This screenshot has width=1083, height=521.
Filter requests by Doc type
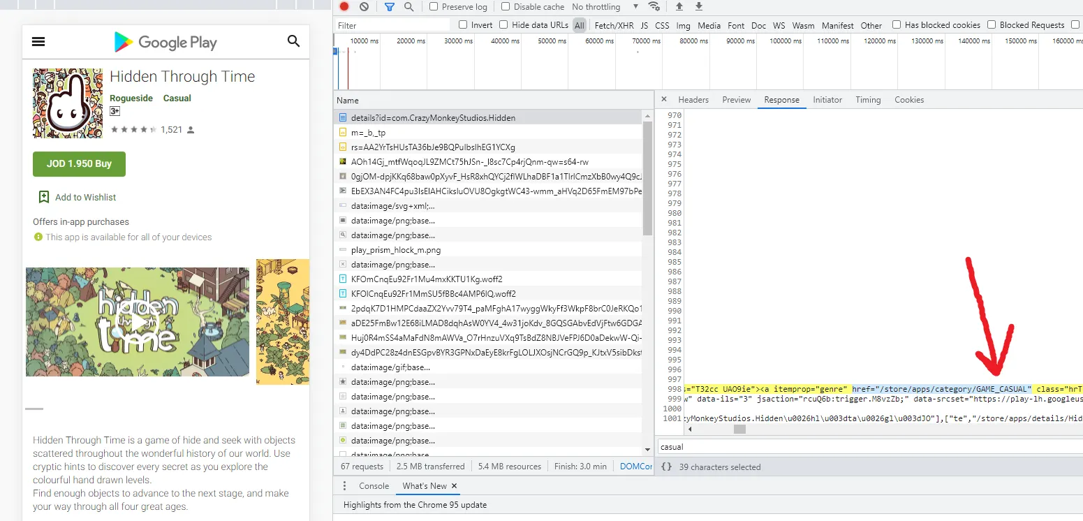click(758, 26)
